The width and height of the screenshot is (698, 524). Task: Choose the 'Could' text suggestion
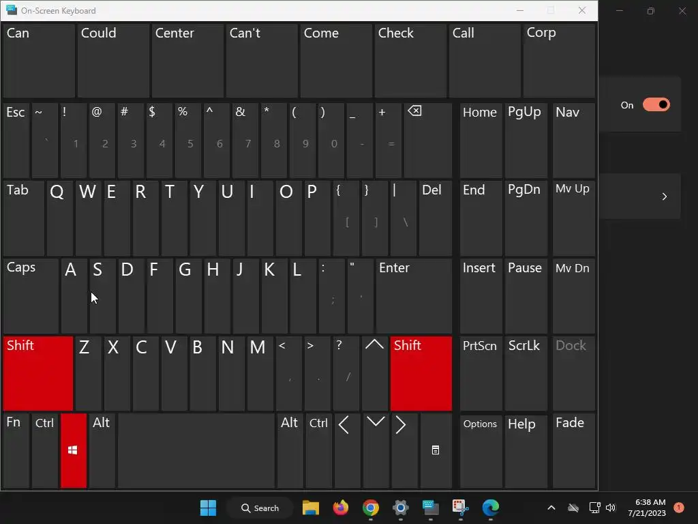coord(113,61)
